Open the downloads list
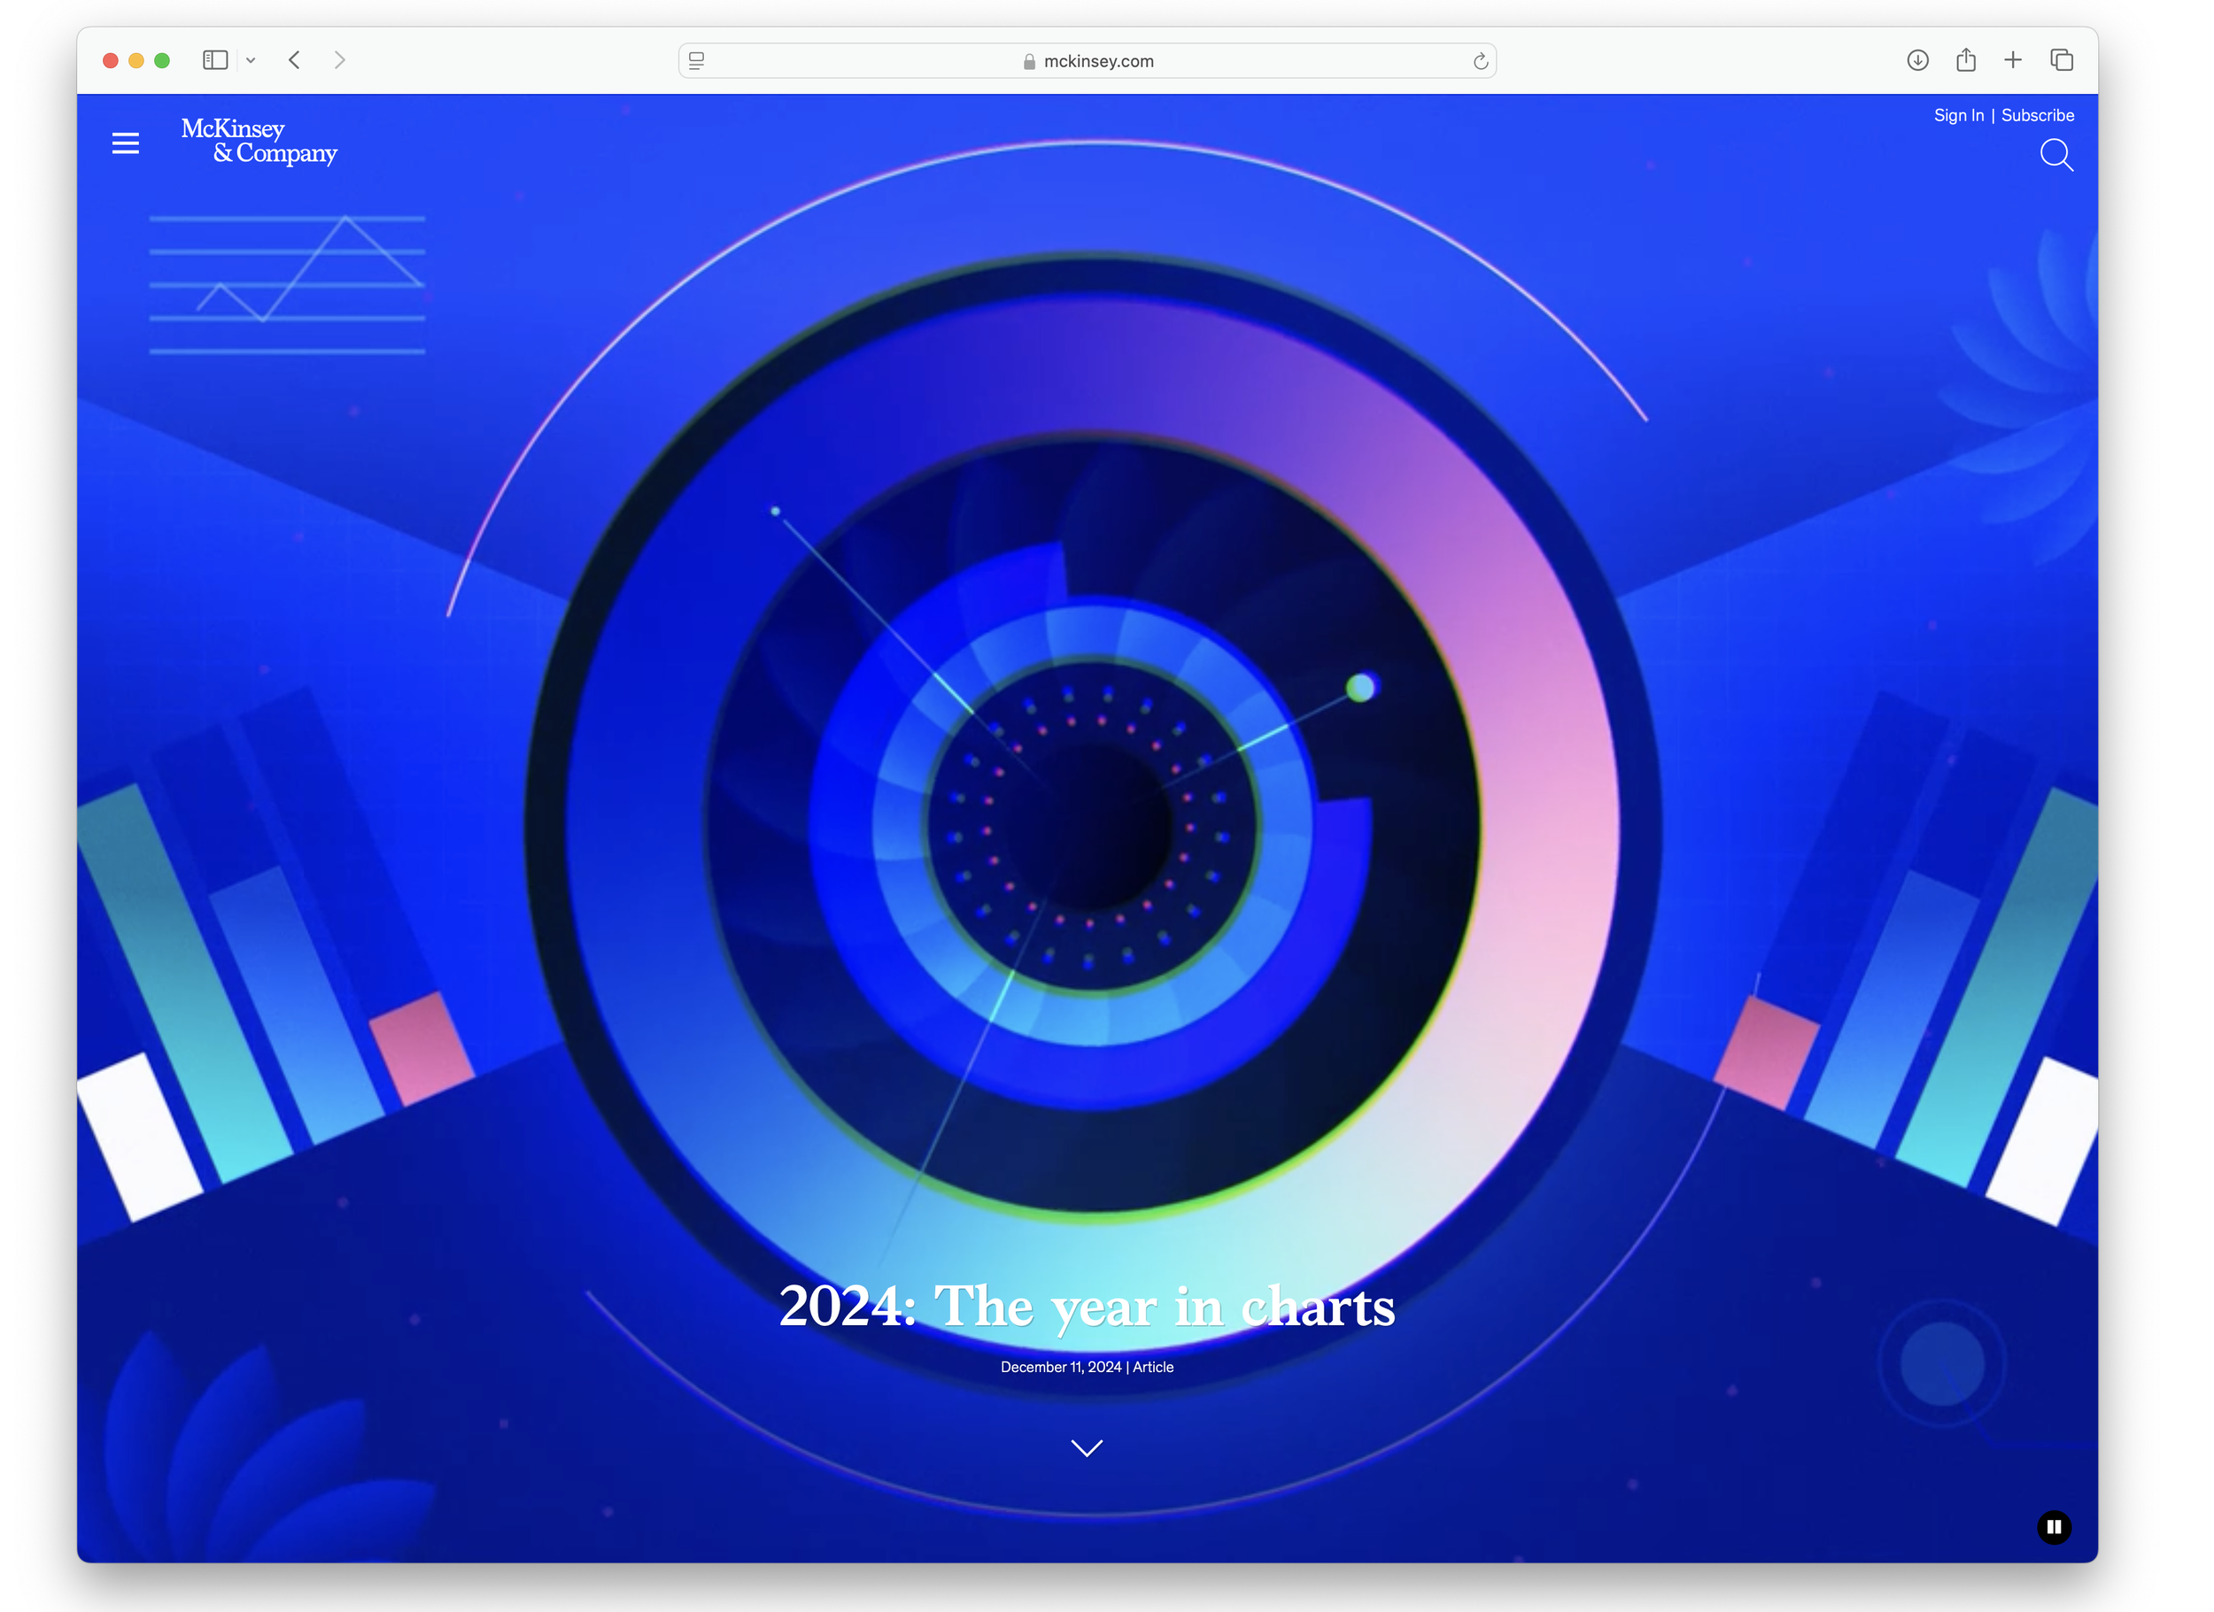Image resolution: width=2214 pixels, height=1612 pixels. [1916, 59]
